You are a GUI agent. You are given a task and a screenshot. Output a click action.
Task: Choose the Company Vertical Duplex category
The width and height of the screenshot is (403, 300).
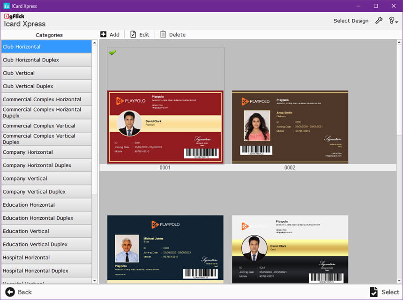coord(46,192)
